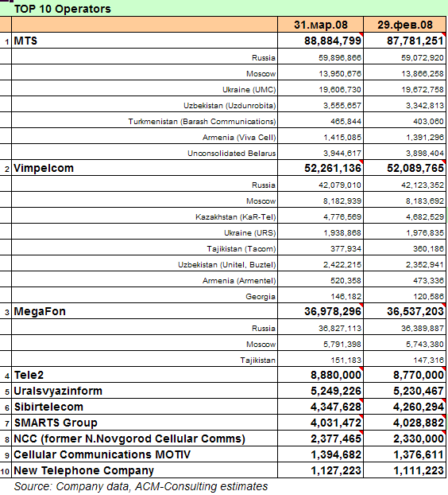Select the 31.мар.08 column header
Viewport: 448px width, 495px height.
point(320,25)
